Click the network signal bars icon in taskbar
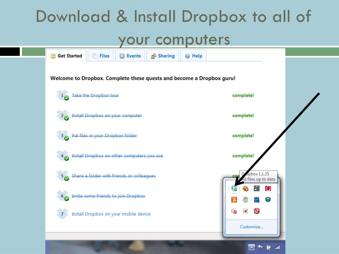The image size is (339, 254). 277,247
